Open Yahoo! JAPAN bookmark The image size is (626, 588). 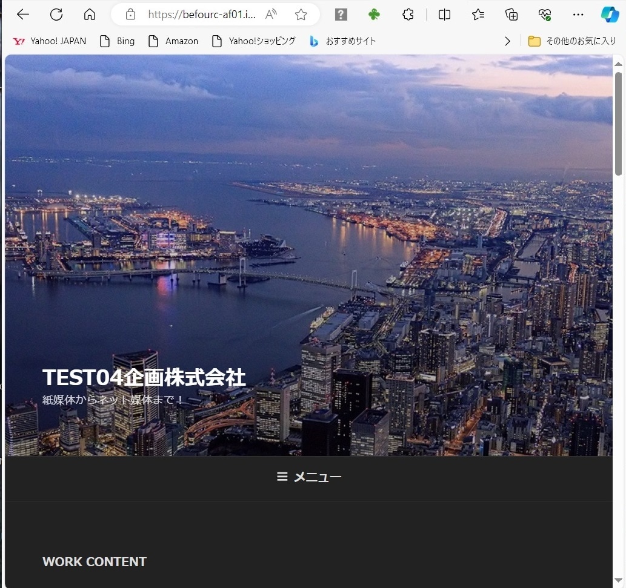49,41
